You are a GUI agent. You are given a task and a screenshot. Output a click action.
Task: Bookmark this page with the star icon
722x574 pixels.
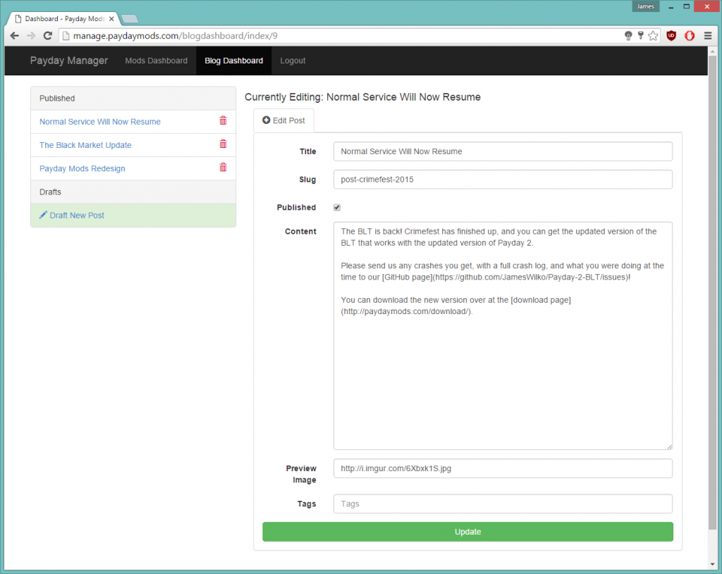(653, 36)
